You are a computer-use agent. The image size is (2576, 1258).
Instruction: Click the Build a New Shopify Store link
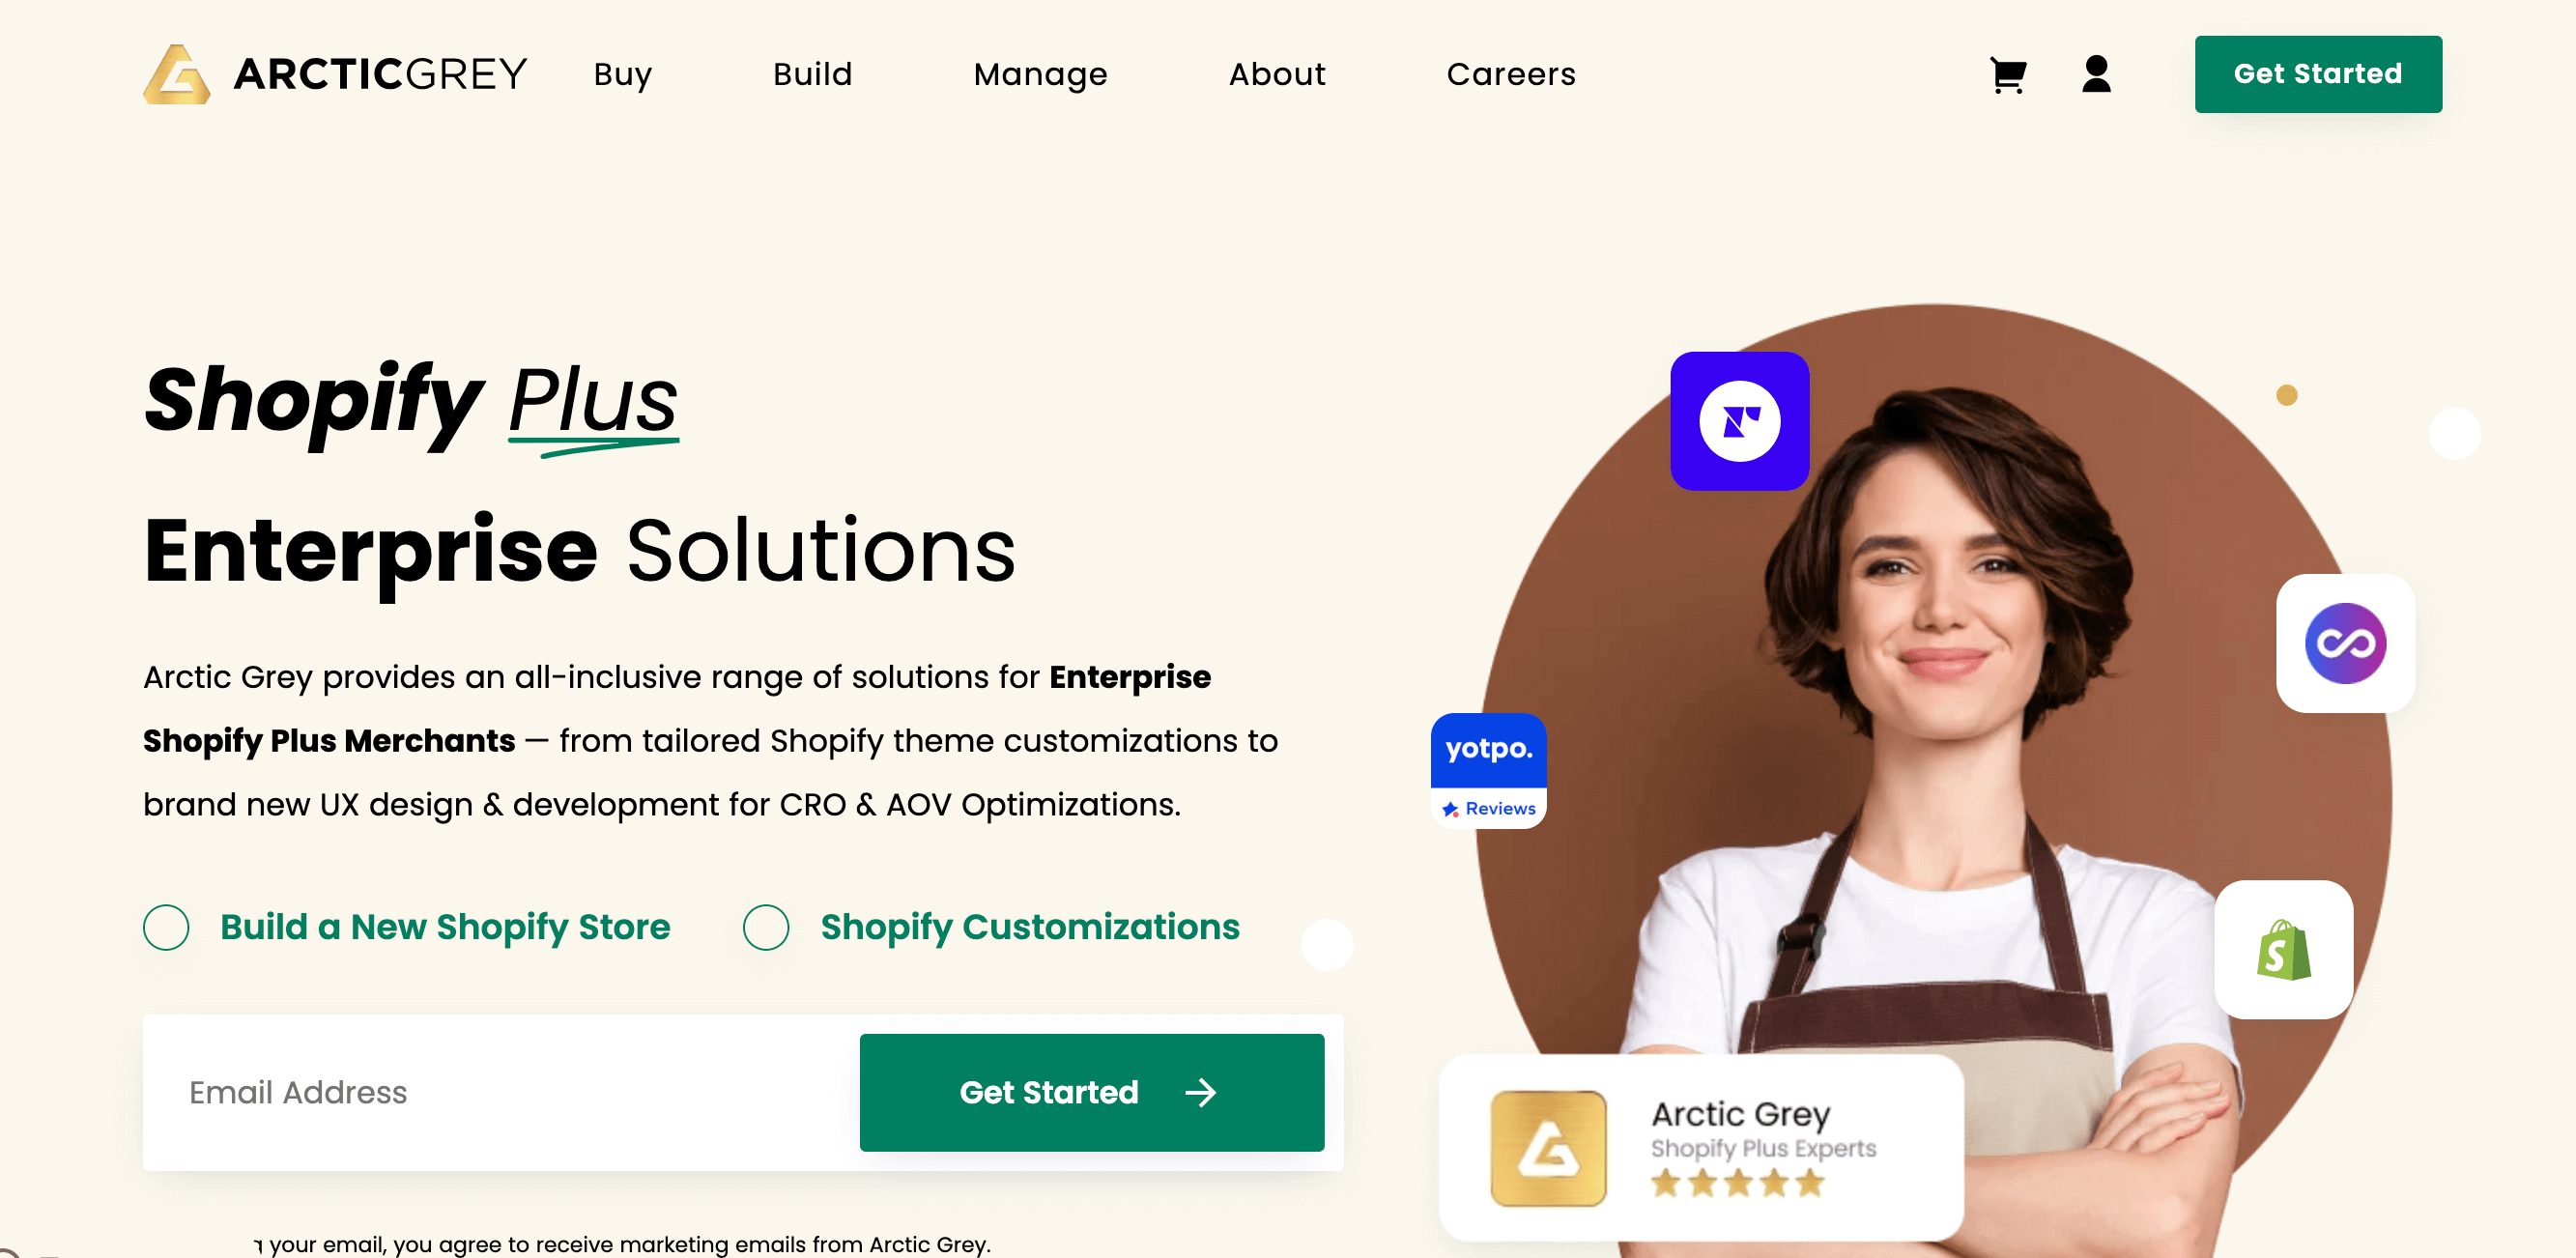[x=445, y=928]
